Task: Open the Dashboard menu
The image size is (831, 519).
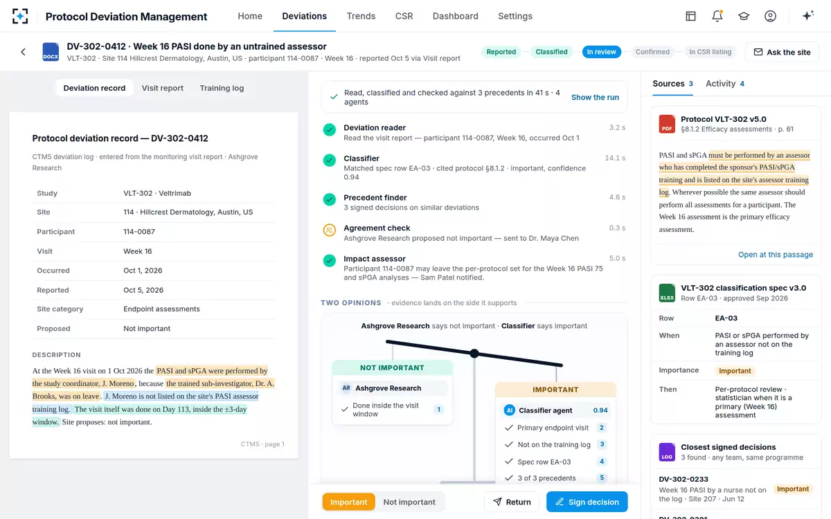Action: 455,16
